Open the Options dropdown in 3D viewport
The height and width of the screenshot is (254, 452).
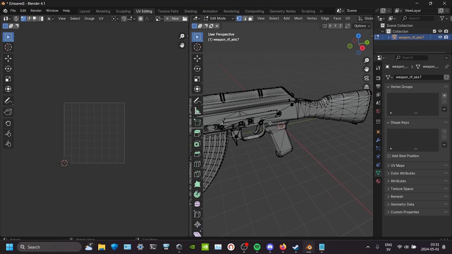[362, 26]
